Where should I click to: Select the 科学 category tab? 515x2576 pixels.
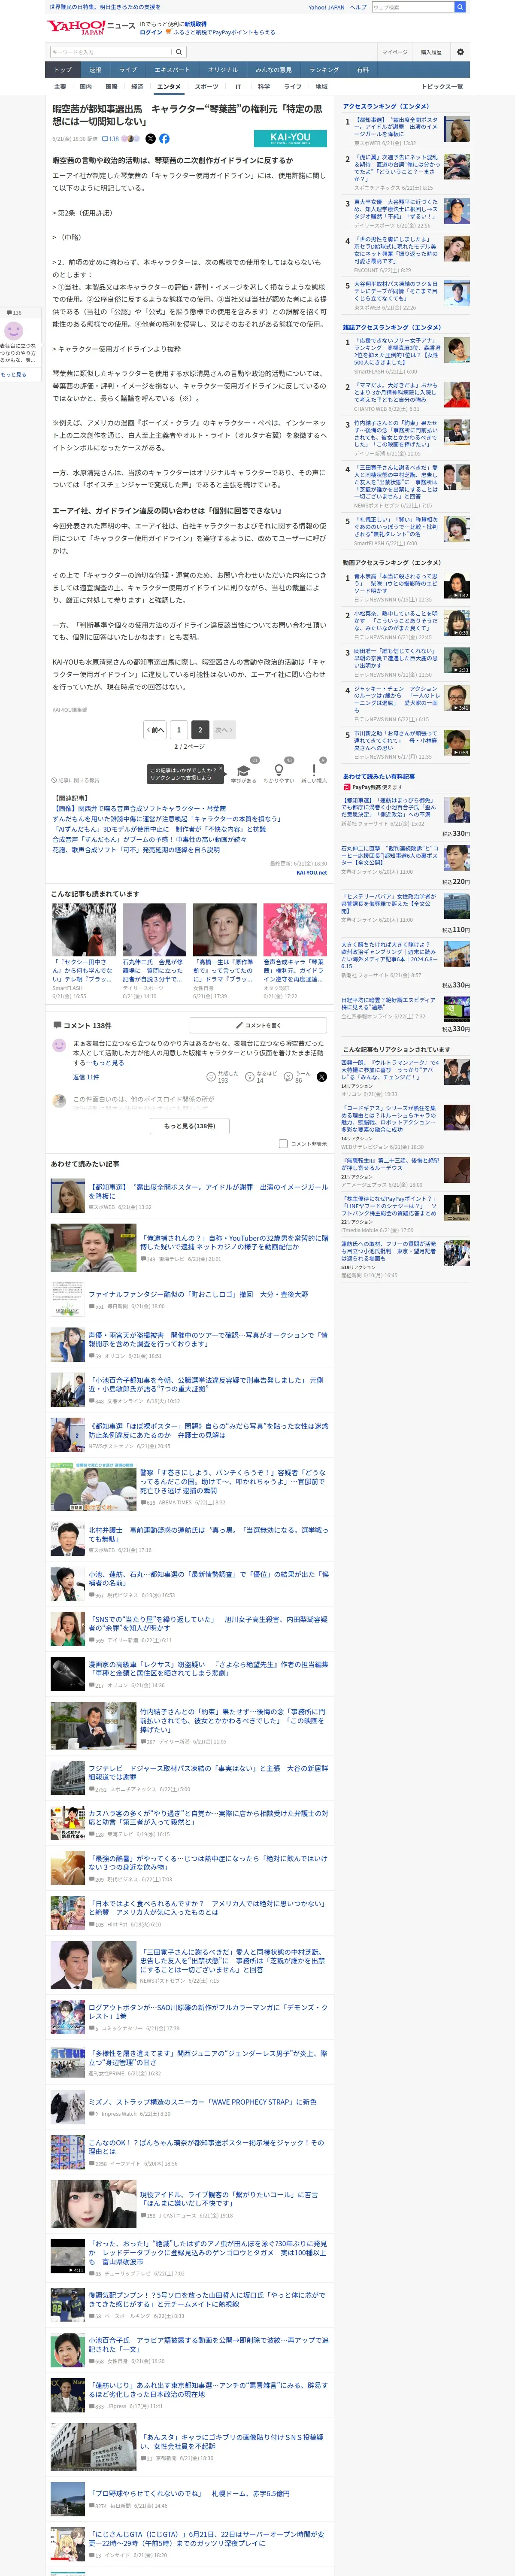[x=263, y=87]
